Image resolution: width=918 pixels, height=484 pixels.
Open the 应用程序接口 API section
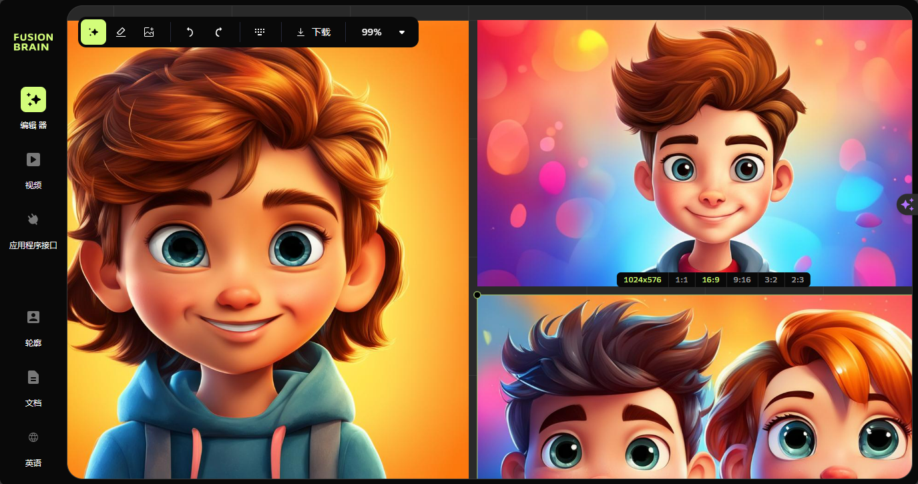pyautogui.click(x=33, y=231)
